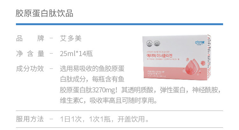Screen dimensions: 239x130
Task: Click the 净含量 label
Action: tap(30, 54)
